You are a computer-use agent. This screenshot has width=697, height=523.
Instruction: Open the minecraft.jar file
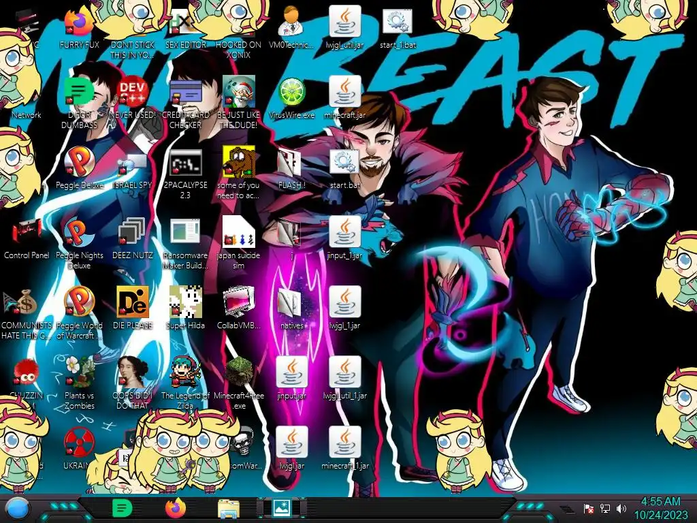pos(344,91)
